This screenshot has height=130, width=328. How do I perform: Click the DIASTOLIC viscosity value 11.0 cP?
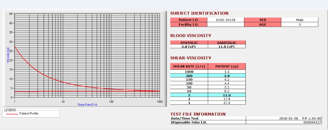(227, 46)
